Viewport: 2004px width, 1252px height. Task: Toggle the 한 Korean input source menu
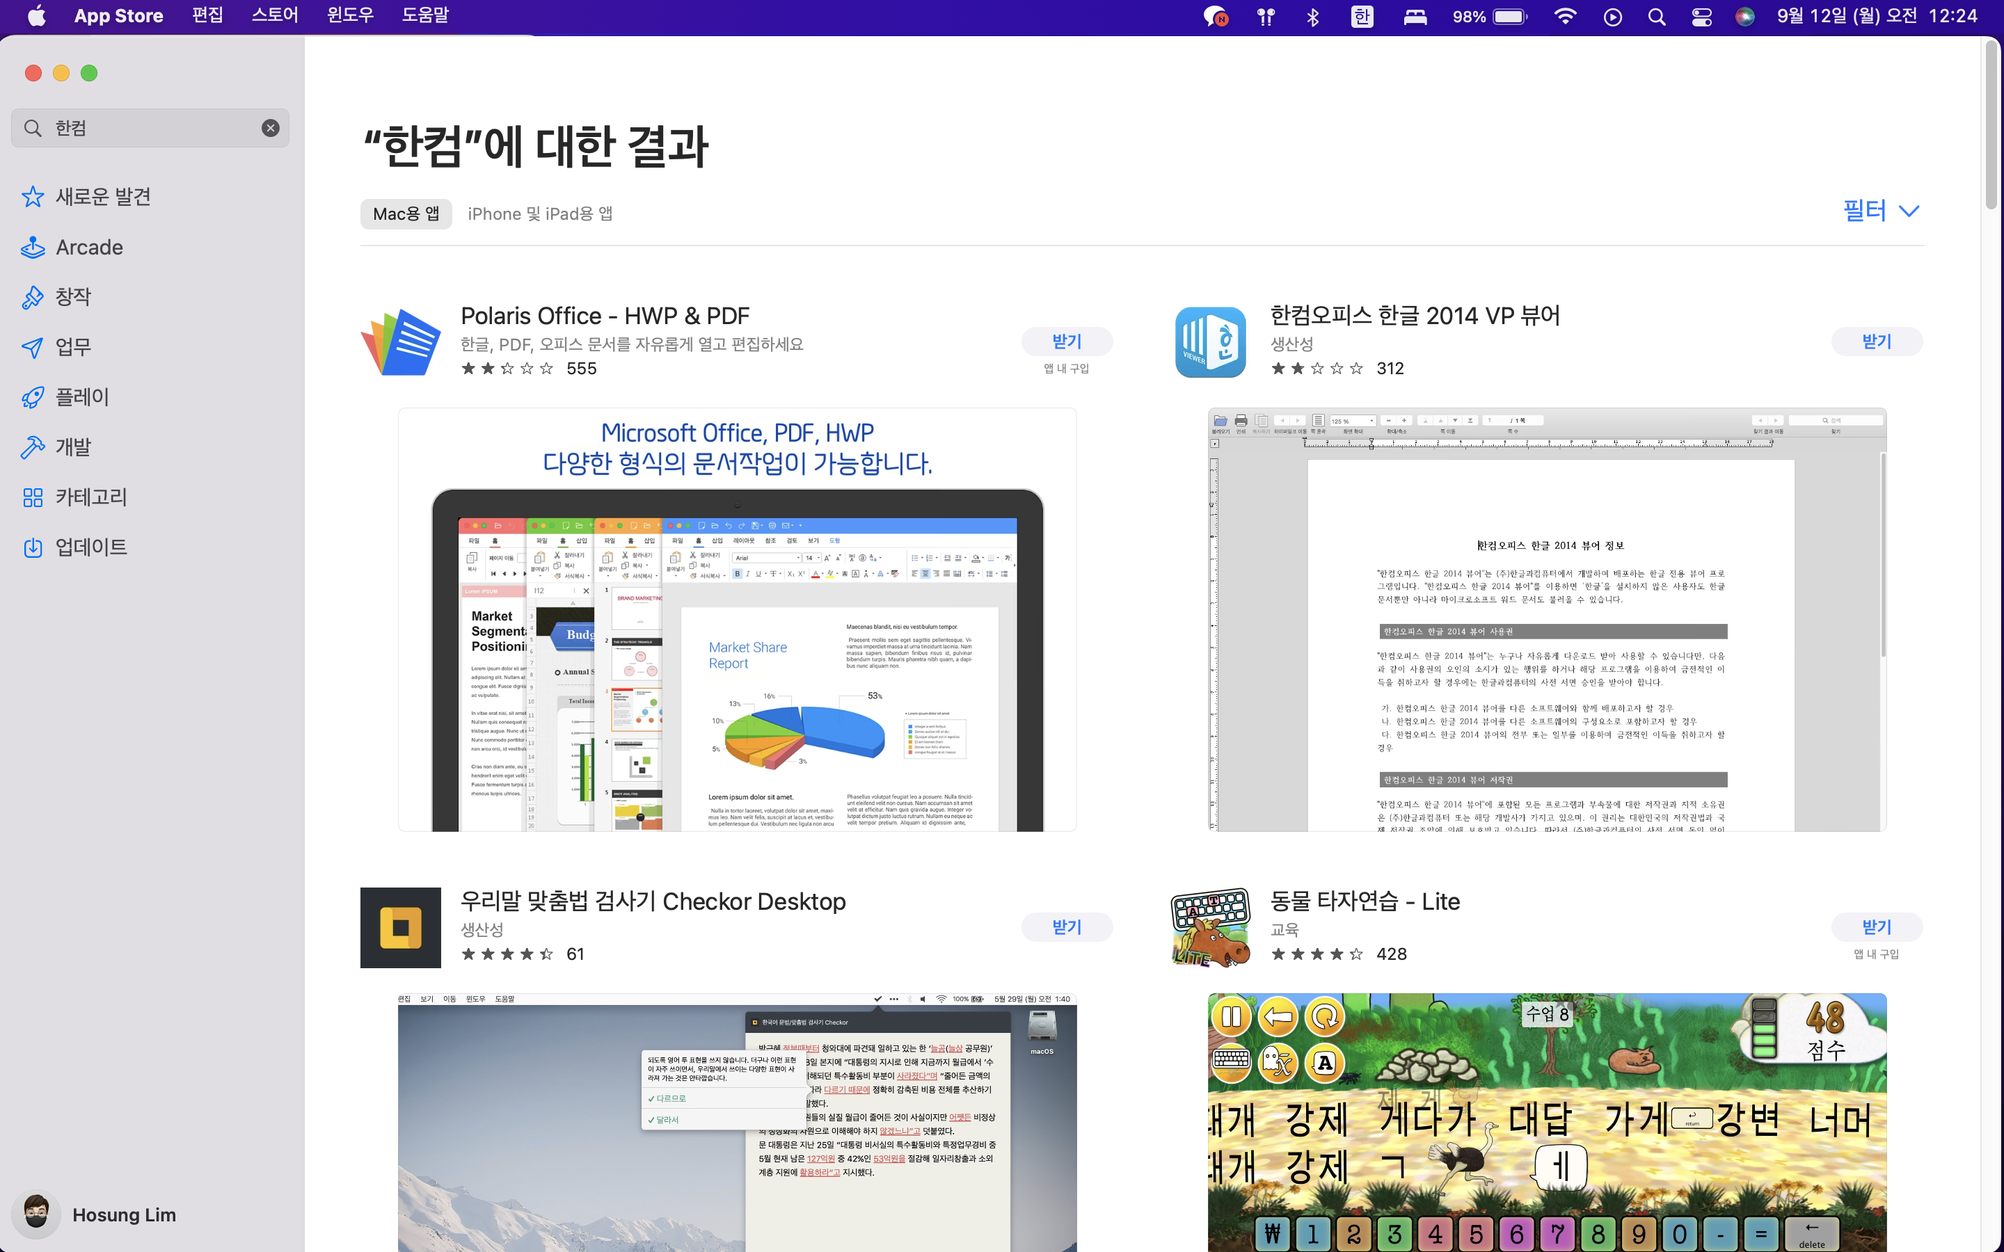point(1362,17)
